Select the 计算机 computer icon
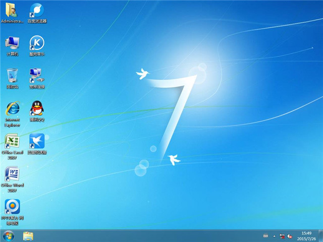Viewport: 323px width, 242px height. [x=12, y=46]
